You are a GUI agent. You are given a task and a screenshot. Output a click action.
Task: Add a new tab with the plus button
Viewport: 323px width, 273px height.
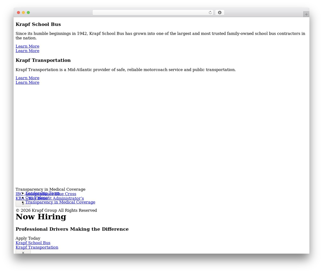[306, 14]
